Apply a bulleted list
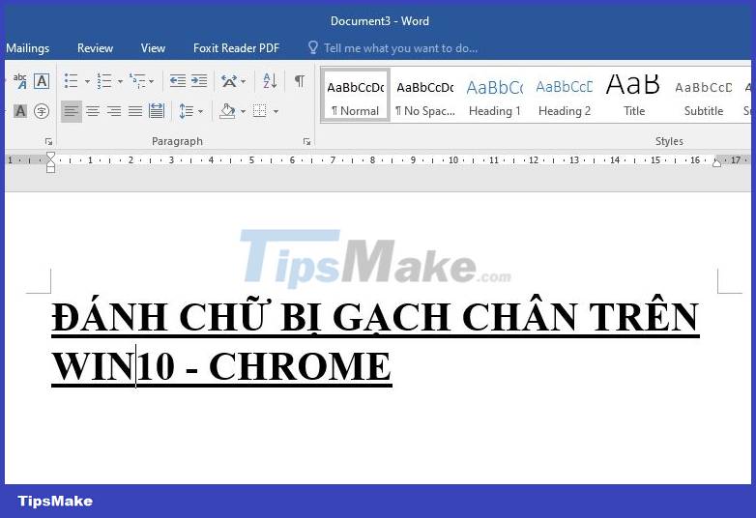Image resolution: width=756 pixels, height=518 pixels. click(71, 81)
